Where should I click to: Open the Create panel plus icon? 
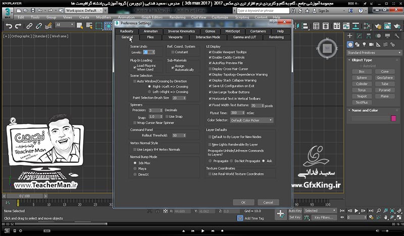click(x=349, y=36)
